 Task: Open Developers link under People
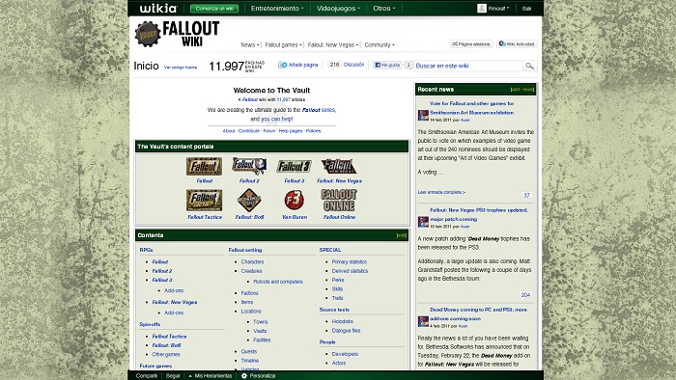coord(345,354)
